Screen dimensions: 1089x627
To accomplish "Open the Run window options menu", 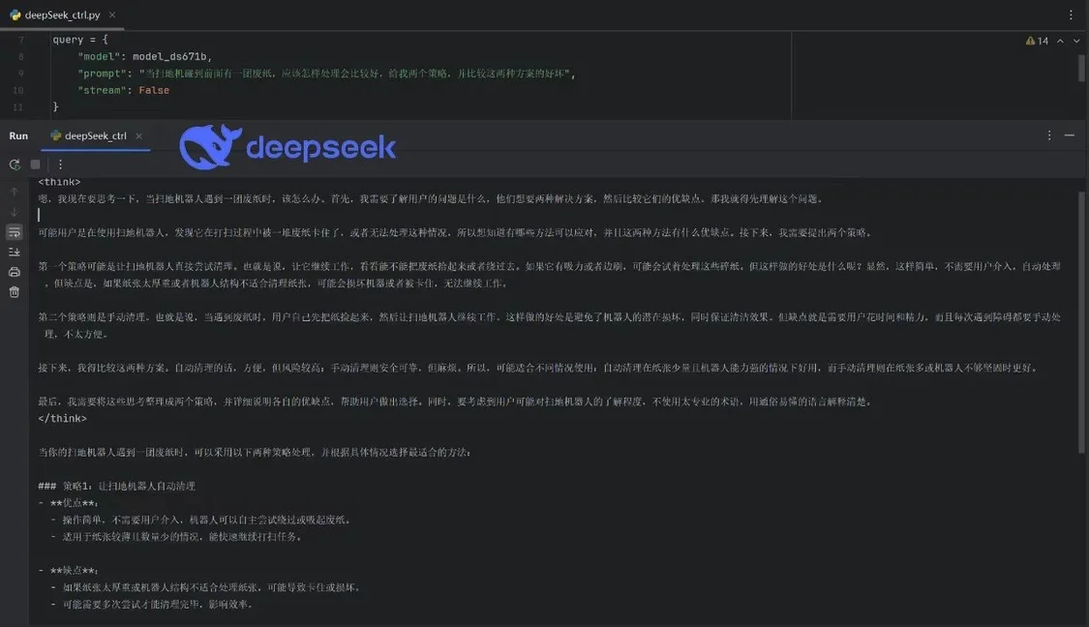I will 1048,135.
